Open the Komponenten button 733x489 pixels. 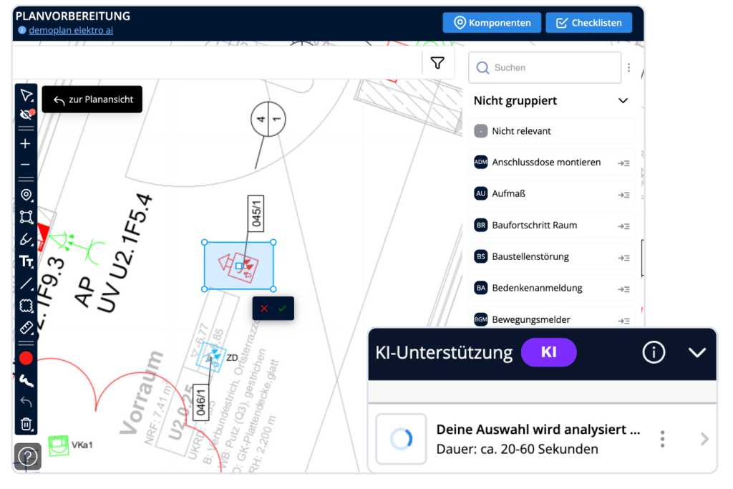click(492, 23)
